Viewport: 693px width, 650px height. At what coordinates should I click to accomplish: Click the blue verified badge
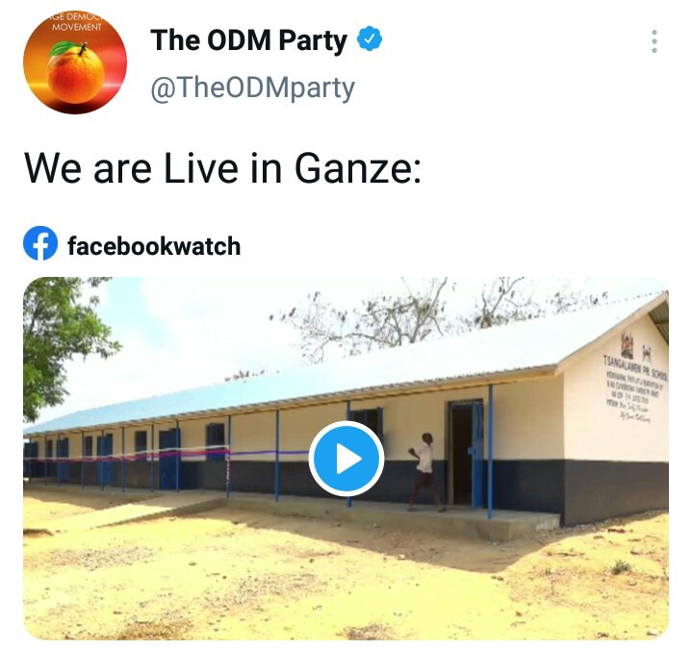click(370, 38)
